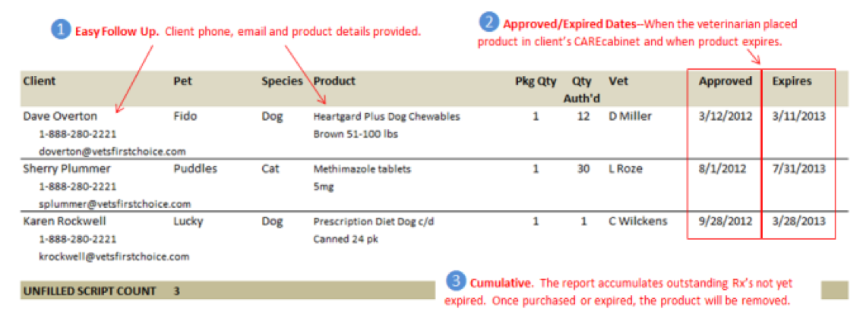
Task: Open the krockwell@vetsfirstchoice.com email address
Action: coord(114,256)
